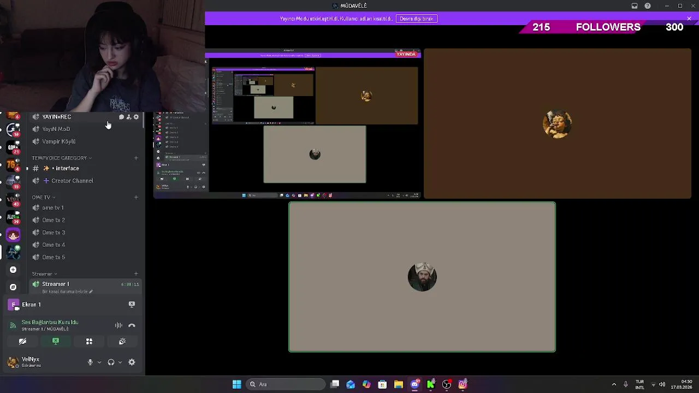Open the taskbar clock and date
This screenshot has height=393, width=699.
[x=683, y=384]
